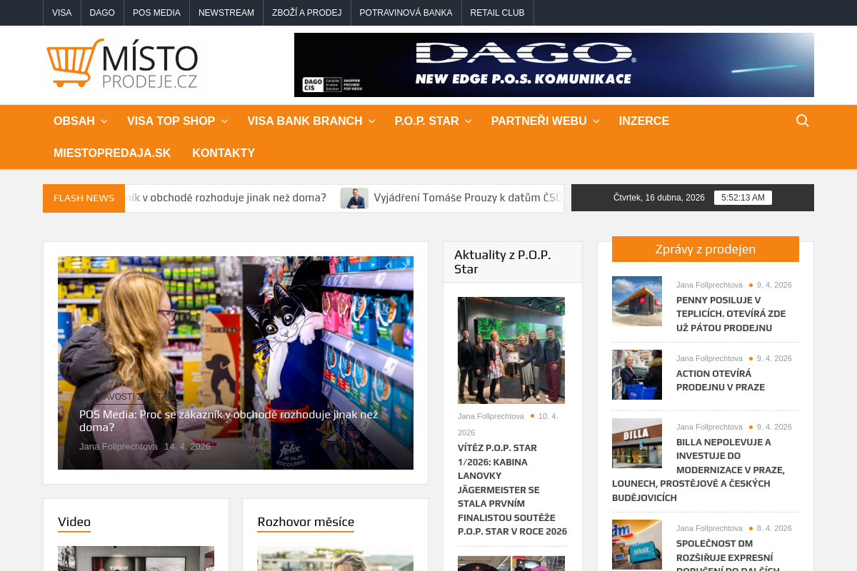
Task: Click author name on Vítěz P.O.P. Star article
Action: pos(491,416)
